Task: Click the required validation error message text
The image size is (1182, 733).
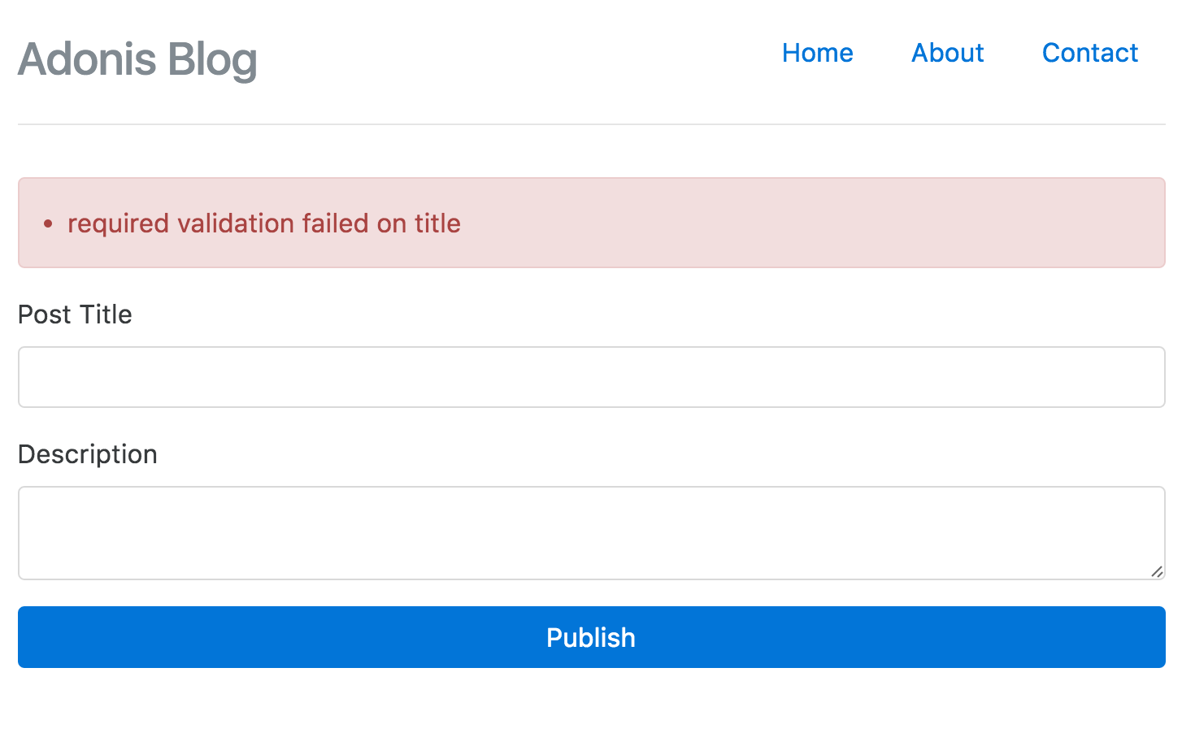Action: click(263, 223)
